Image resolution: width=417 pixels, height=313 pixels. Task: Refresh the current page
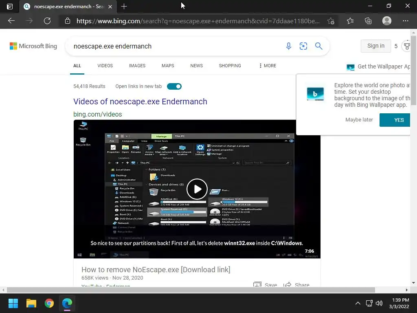(x=47, y=21)
